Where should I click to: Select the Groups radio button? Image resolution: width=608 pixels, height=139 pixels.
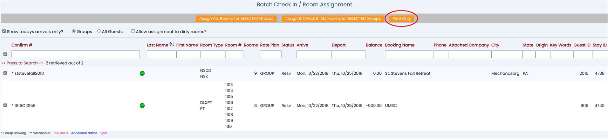[74, 31]
